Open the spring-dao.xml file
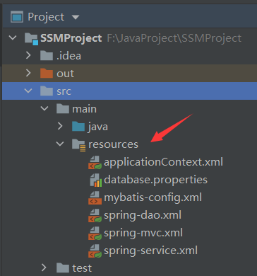The width and height of the screenshot is (257, 276). (x=143, y=215)
